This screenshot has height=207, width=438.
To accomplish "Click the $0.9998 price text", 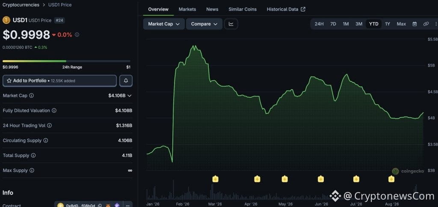I will [x=26, y=35].
